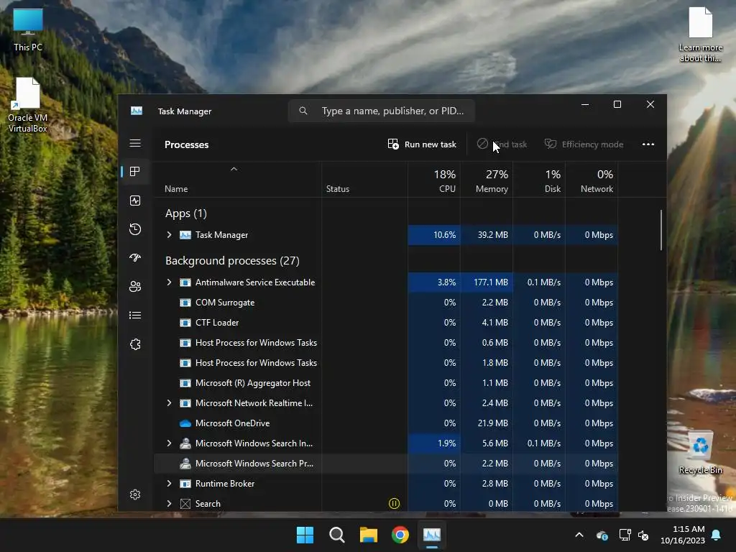Expand Antimalware Service Executable row
736x552 pixels.
(169, 282)
